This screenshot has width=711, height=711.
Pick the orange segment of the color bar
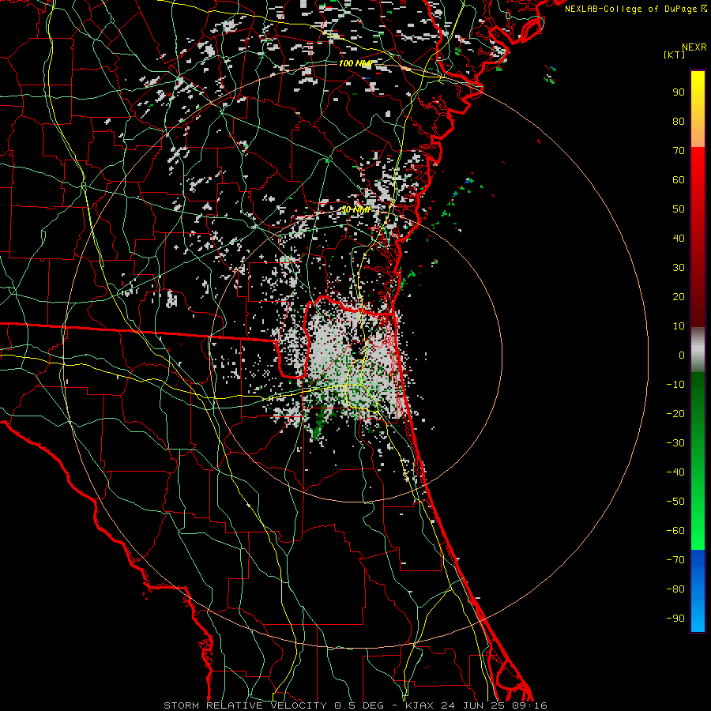(698, 134)
